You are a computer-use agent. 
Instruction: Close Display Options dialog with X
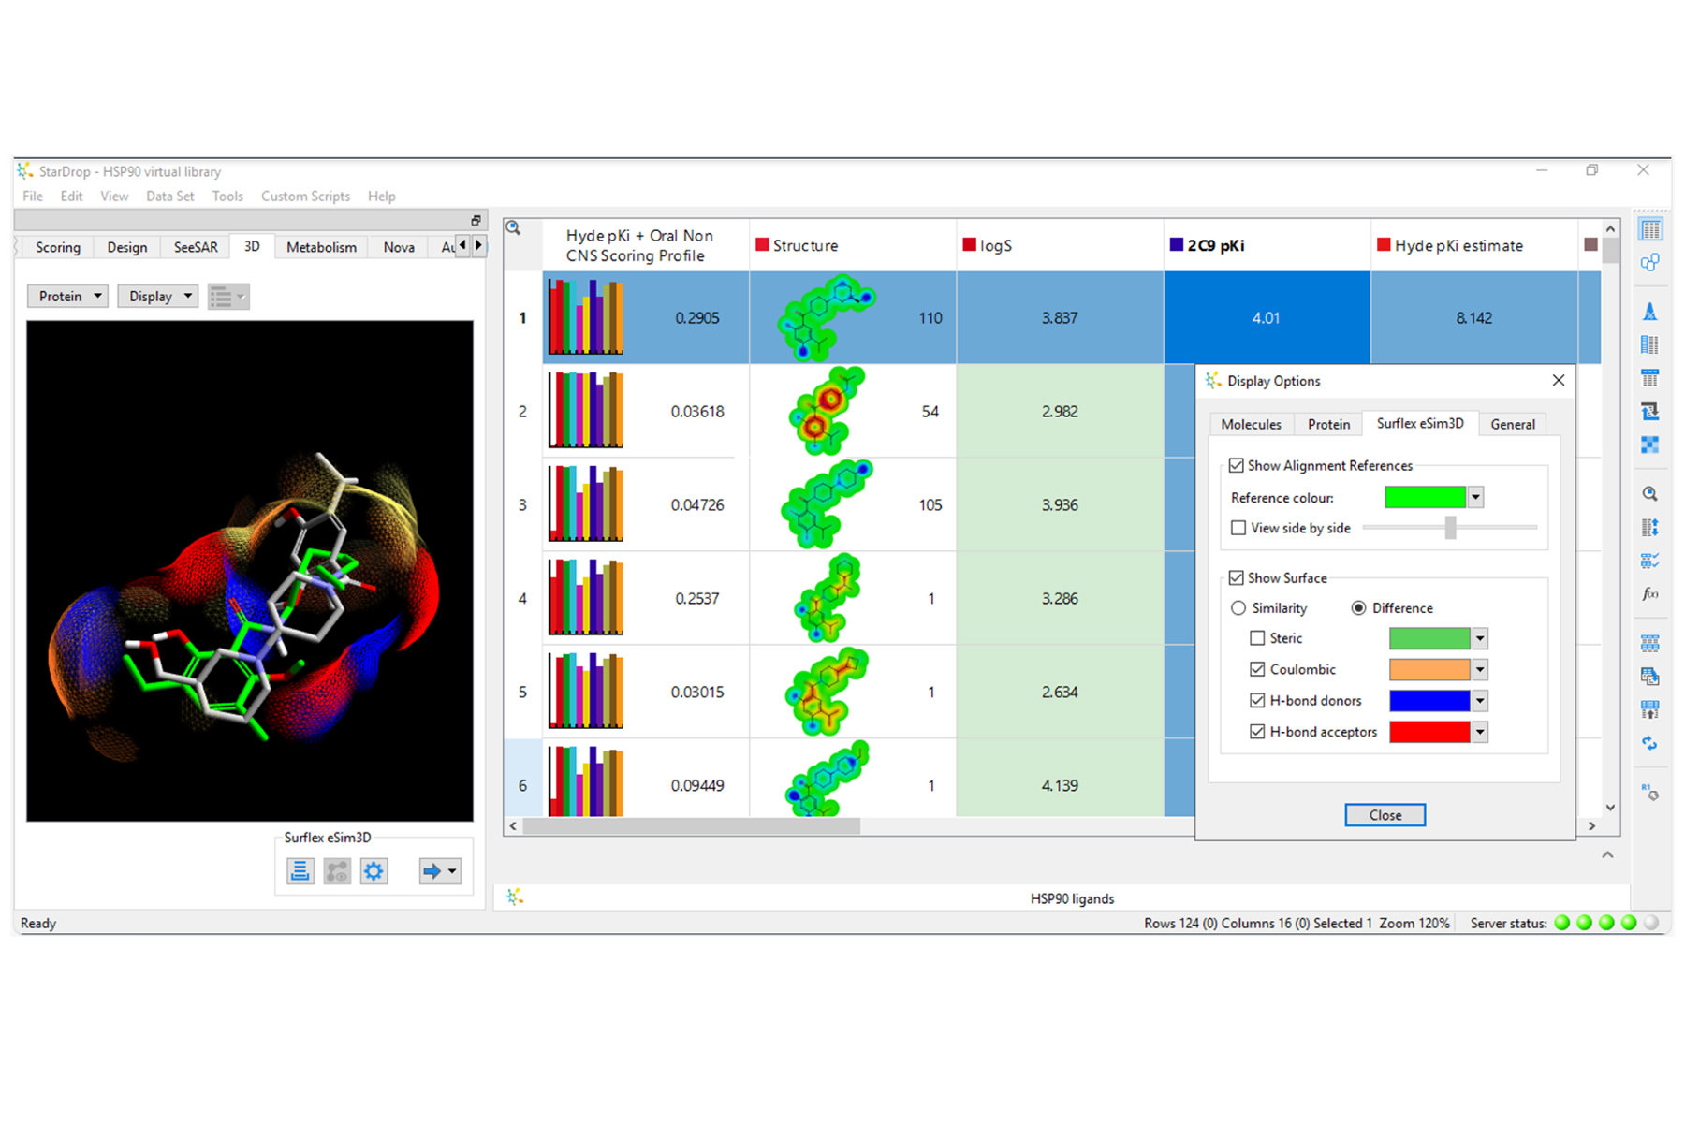click(x=1559, y=380)
